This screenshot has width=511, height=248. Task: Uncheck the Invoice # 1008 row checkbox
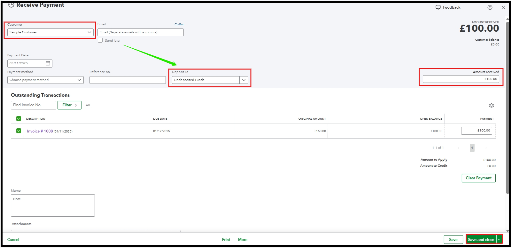pos(19,131)
